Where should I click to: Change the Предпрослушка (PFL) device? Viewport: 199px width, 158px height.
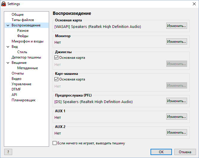176,101
